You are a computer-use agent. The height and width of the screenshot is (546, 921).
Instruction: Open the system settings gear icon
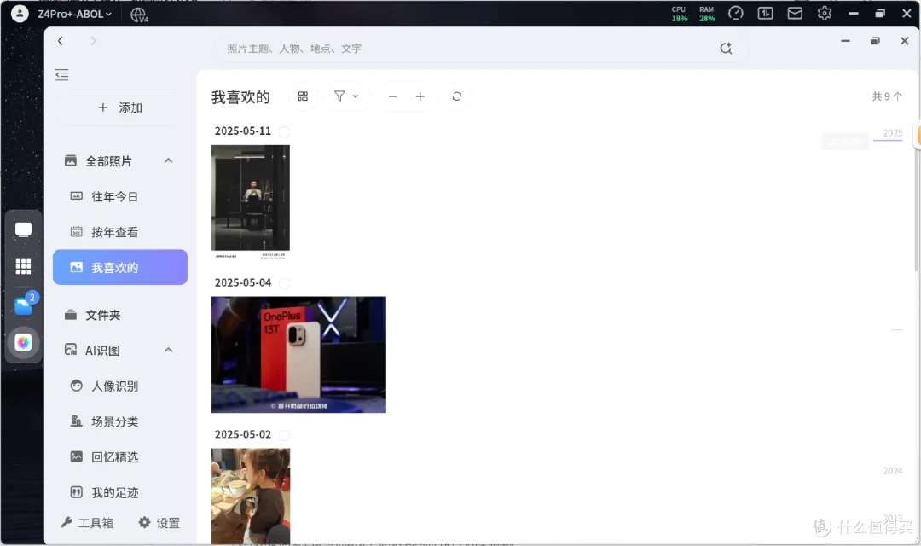click(x=824, y=13)
